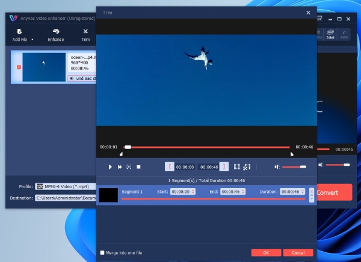Uncheck the ocean video file checkbox
361x262 pixels.
coord(19,67)
